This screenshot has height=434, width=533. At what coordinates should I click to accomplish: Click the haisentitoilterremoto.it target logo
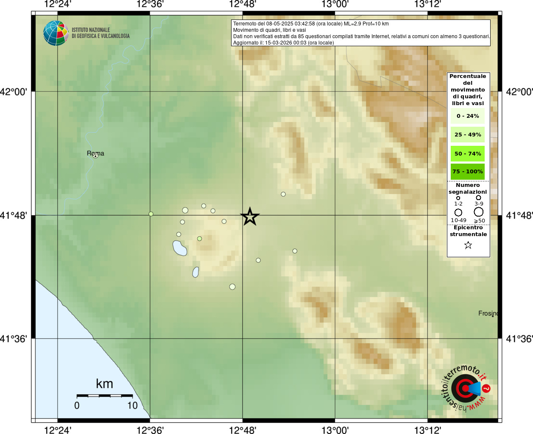[466, 388]
